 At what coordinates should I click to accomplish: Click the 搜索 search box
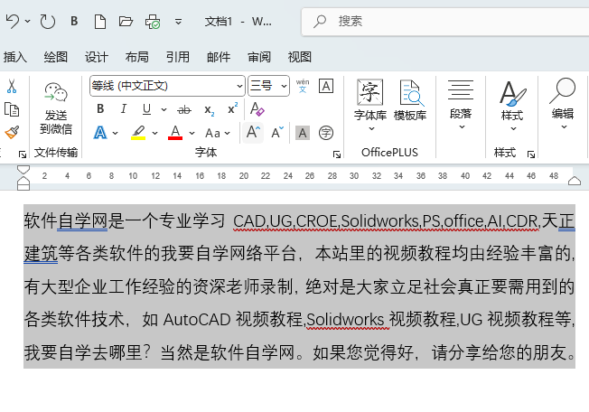click(x=445, y=22)
